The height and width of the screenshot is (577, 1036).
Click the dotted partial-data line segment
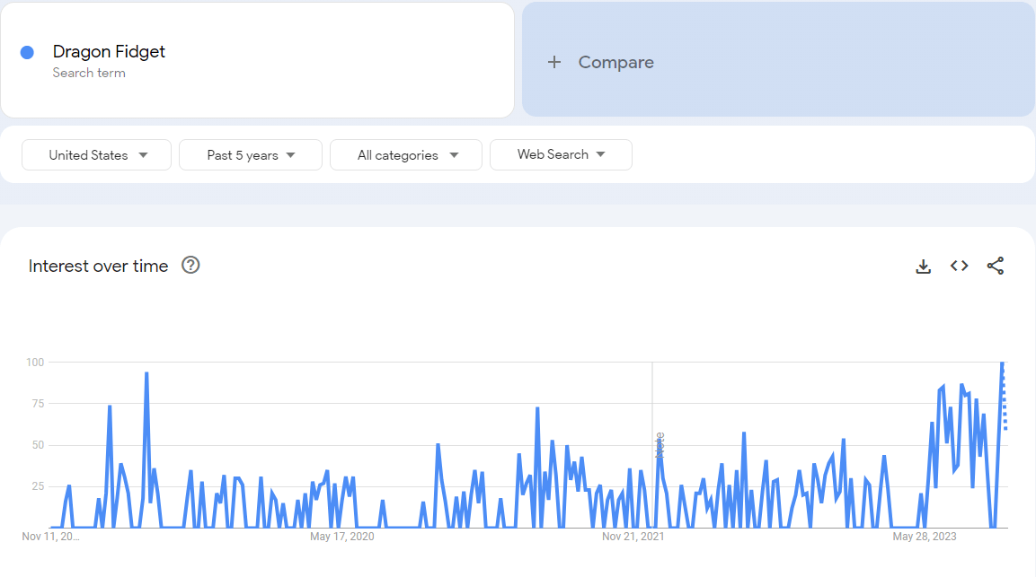tap(1005, 404)
